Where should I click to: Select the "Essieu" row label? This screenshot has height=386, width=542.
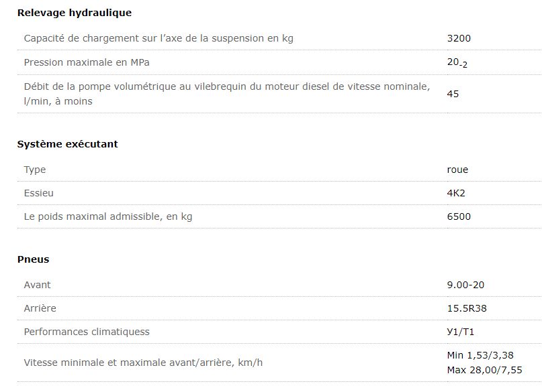point(39,193)
